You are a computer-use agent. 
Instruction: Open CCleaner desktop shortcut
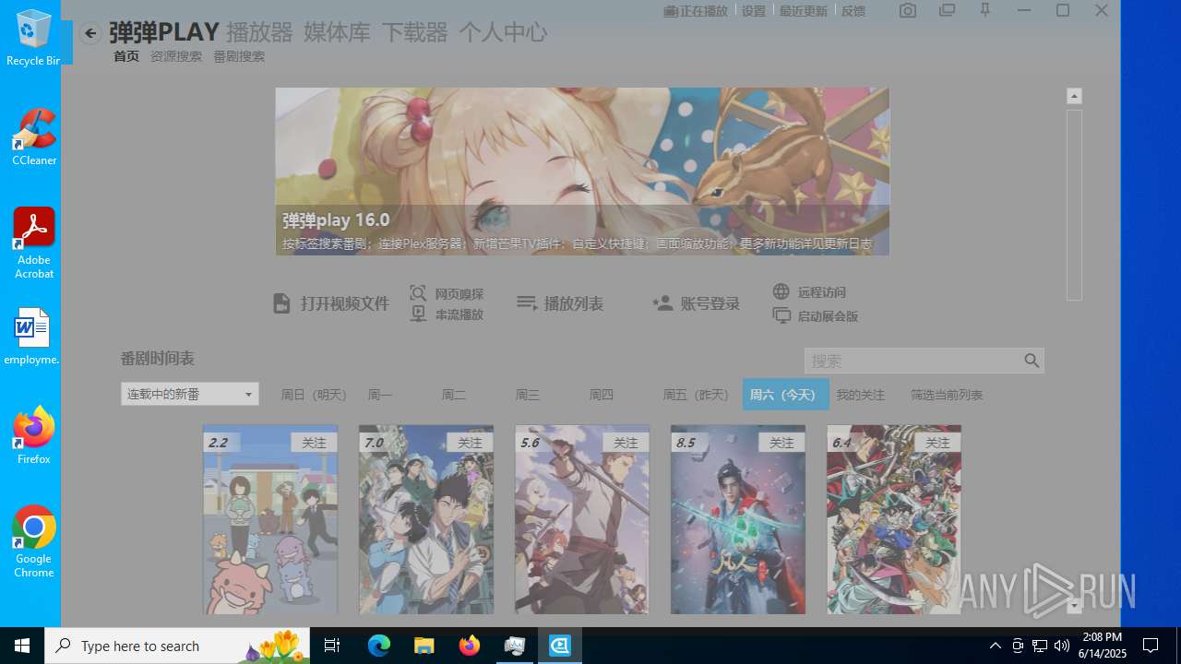pyautogui.click(x=34, y=136)
